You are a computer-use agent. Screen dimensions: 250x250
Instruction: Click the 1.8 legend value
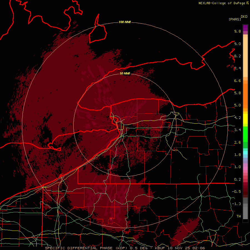[x=237, y=155]
